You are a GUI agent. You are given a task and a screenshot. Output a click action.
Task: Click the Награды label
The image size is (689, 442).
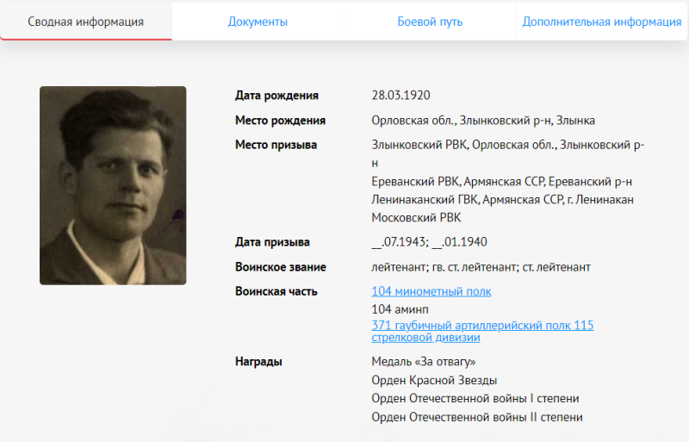pyautogui.click(x=258, y=362)
